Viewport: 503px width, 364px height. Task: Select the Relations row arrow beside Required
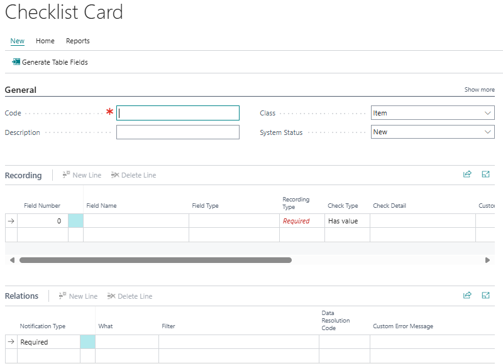(x=11, y=341)
